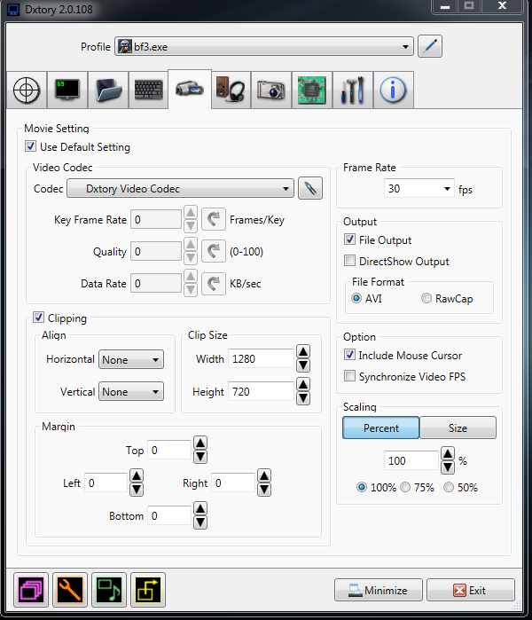Switch scaling mode to Percent
This screenshot has height=620, width=532.
tap(380, 428)
